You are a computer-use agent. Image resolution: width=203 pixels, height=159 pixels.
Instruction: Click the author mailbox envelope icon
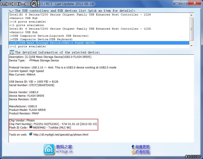133,152
